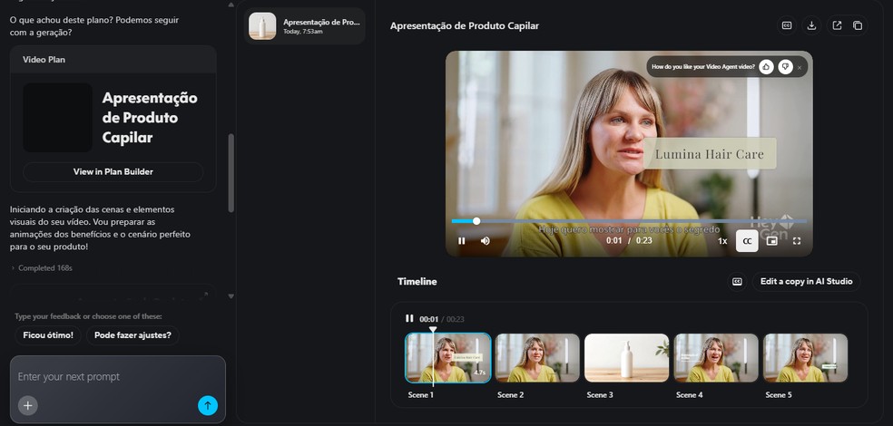
Task: Click Edit a copy in AI Studio
Action: tap(806, 282)
